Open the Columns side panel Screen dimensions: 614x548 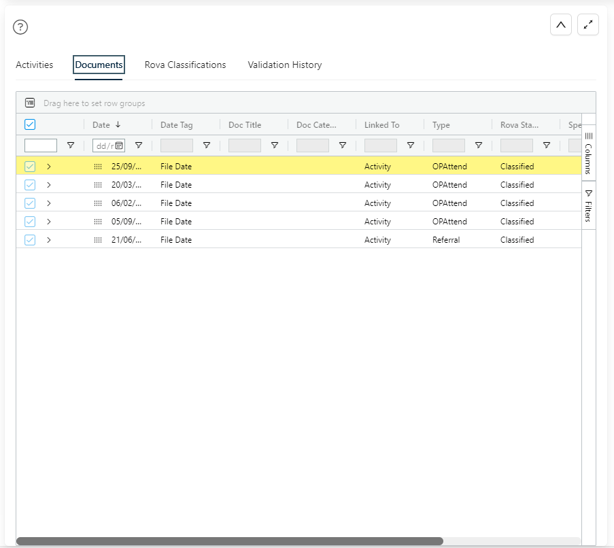click(589, 153)
